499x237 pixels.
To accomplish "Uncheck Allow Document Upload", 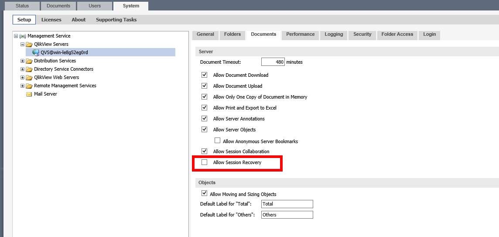I will click(204, 86).
